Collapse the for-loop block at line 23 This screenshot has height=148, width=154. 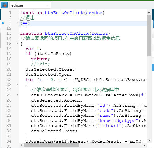click(17, 84)
